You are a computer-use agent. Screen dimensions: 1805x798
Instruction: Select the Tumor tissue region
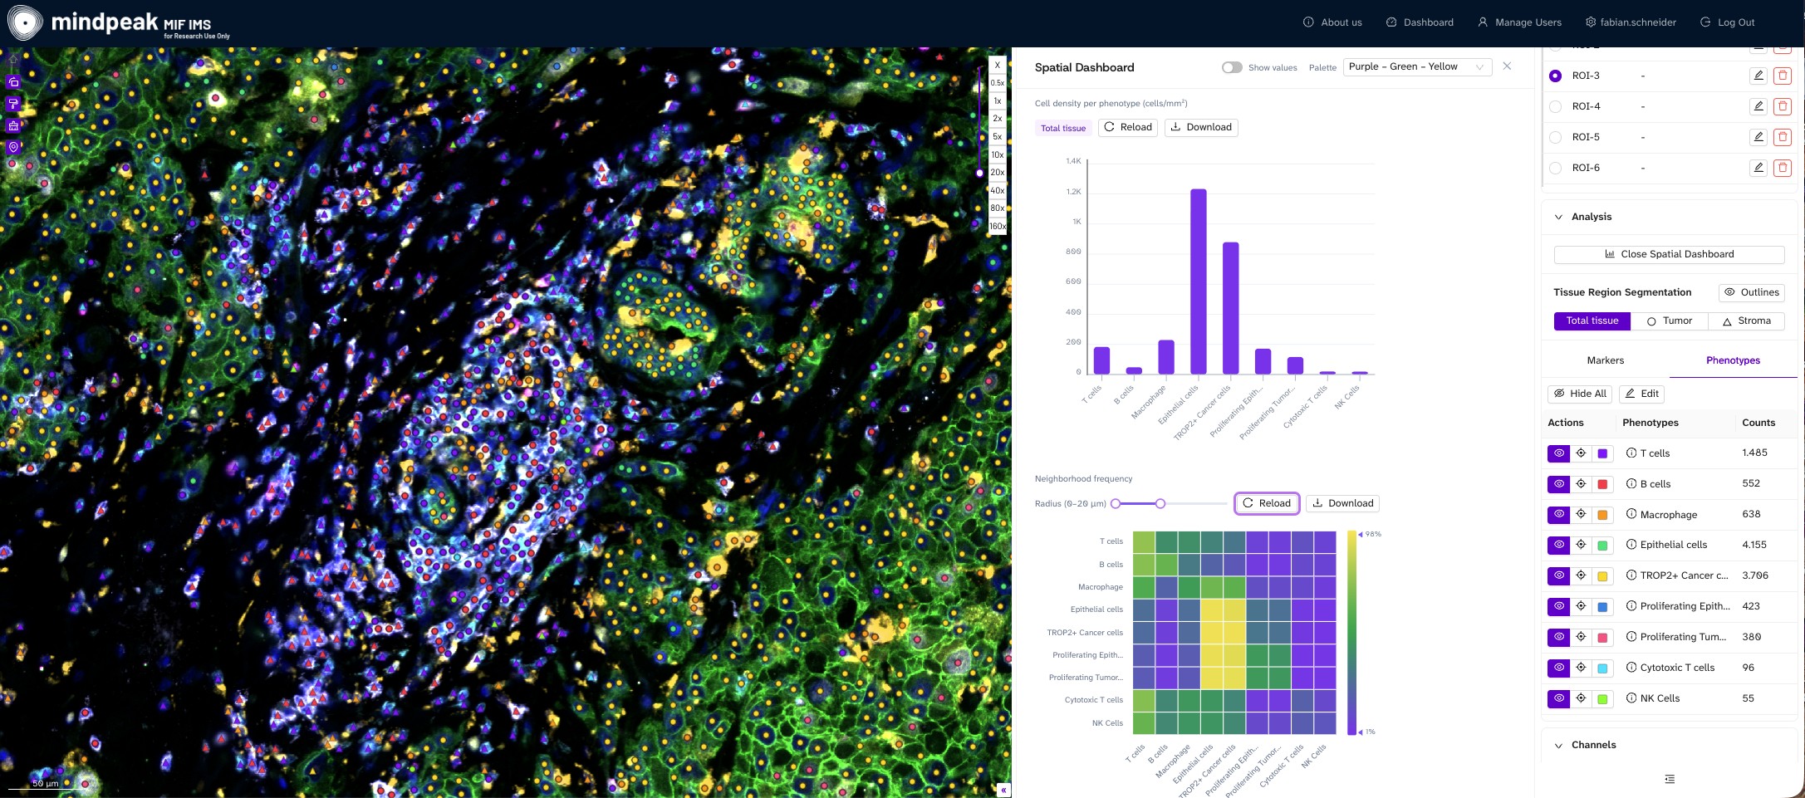point(1669,321)
